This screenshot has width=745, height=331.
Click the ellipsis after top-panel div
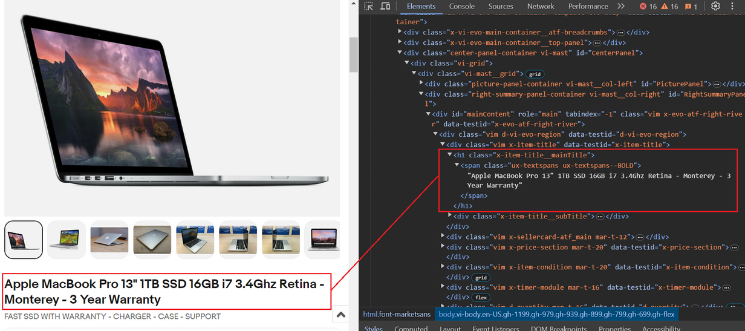point(597,43)
